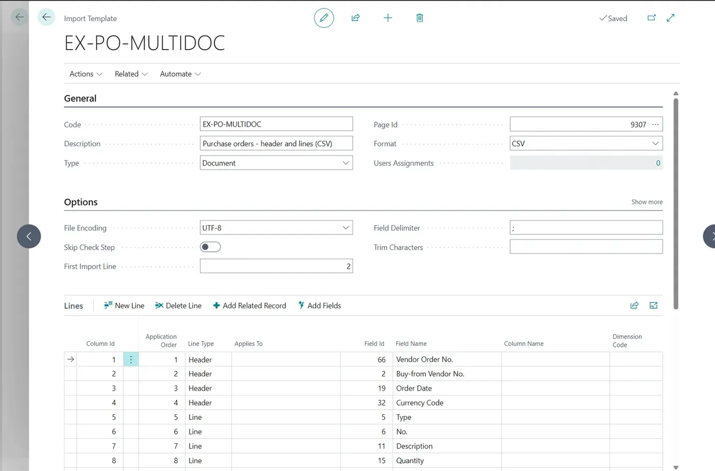Go to next record round arrow
Screen dimensions: 715x471
click(x=709, y=236)
